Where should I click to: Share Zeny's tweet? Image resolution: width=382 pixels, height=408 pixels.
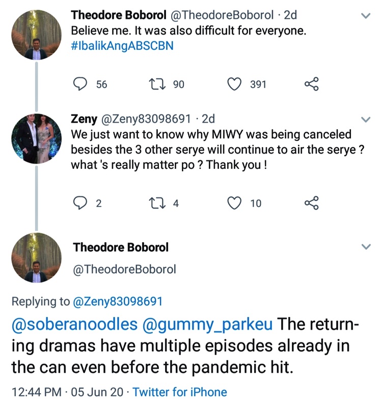(x=311, y=203)
